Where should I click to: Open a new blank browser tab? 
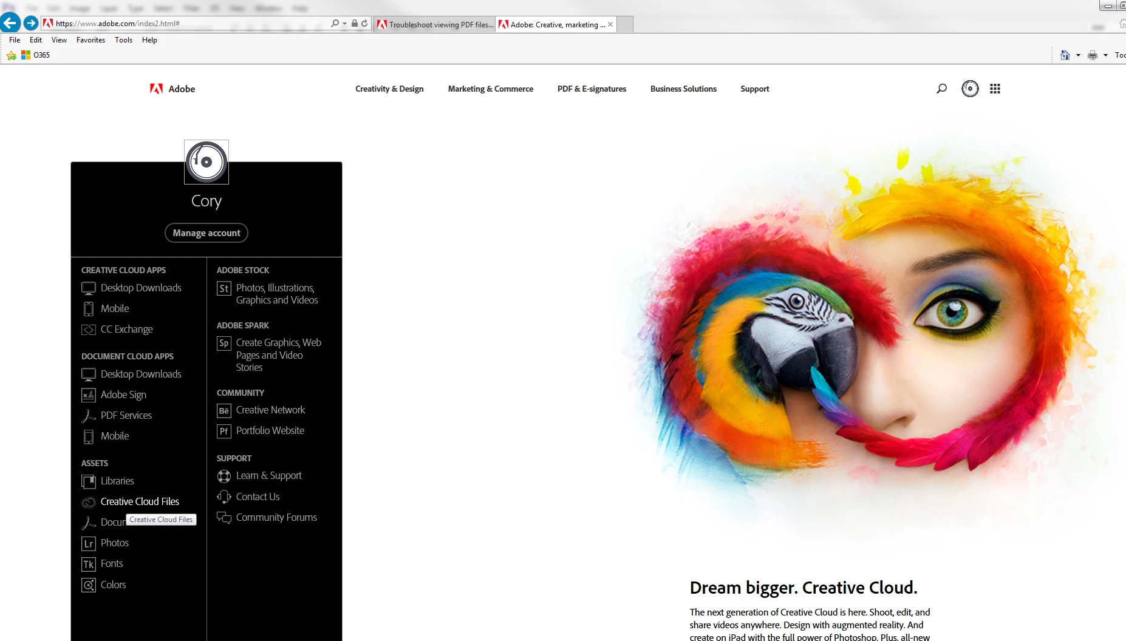tap(625, 24)
